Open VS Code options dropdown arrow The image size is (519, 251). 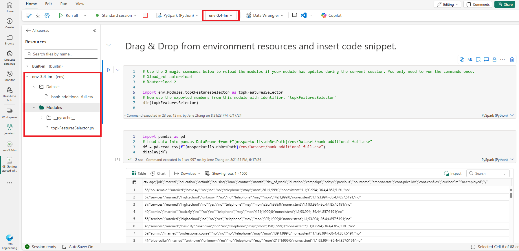pos(311,15)
